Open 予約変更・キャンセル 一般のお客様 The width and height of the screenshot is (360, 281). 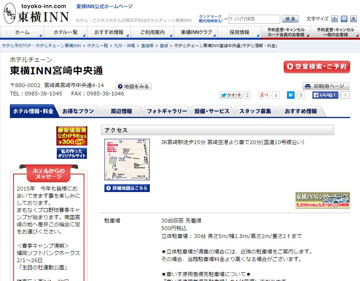(335, 32)
